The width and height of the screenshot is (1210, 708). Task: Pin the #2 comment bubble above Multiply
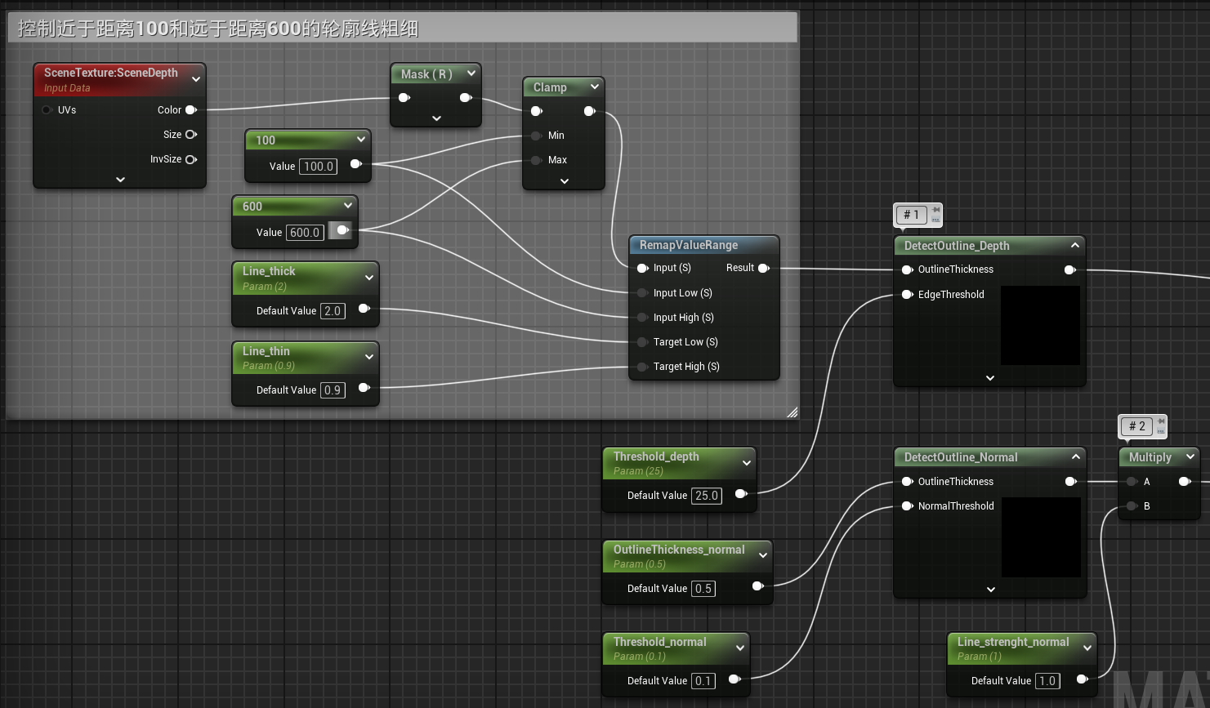point(1161,421)
